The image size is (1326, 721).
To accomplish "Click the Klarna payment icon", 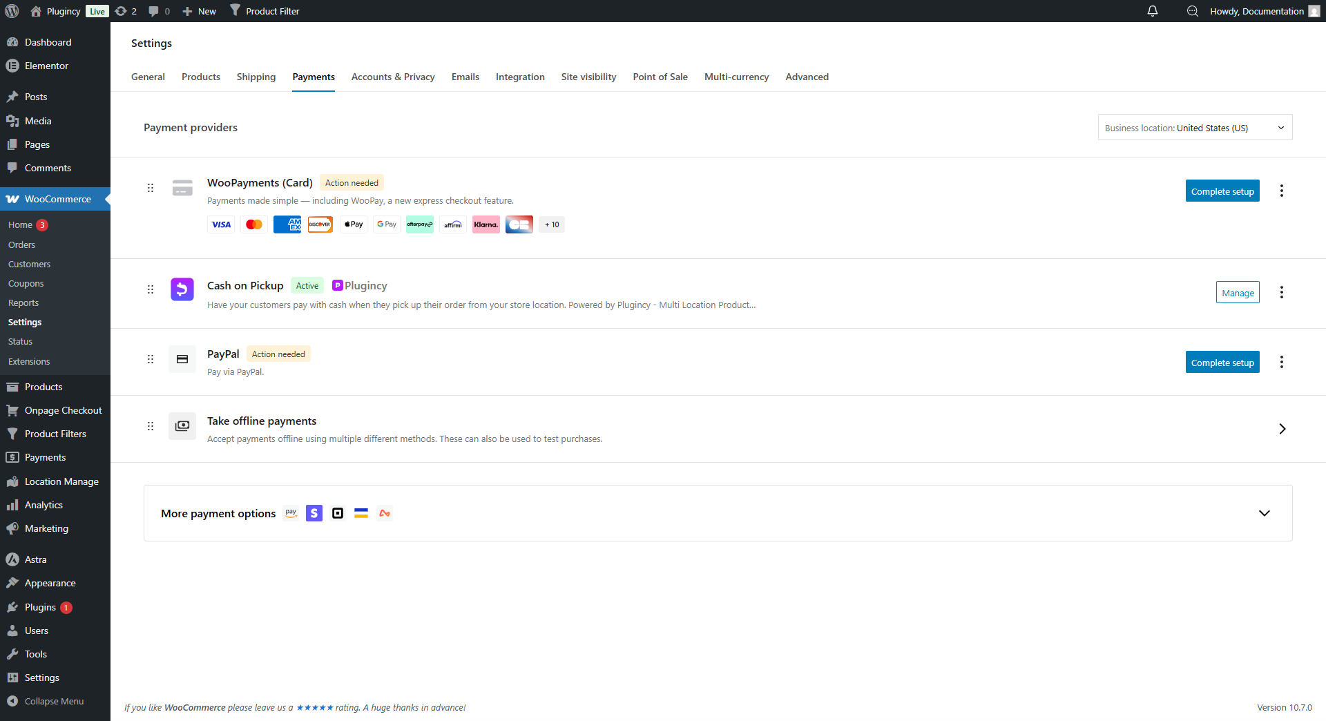I will point(486,224).
